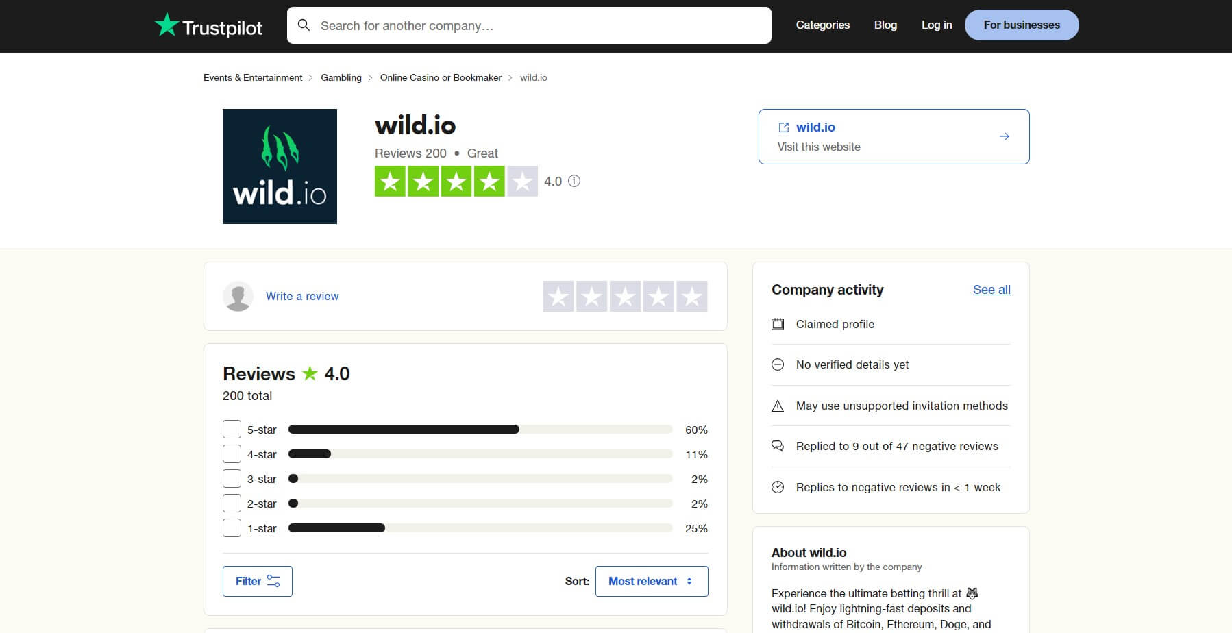Enable the 3-star reviews filter
The width and height of the screenshot is (1232, 633).
[x=231, y=478]
